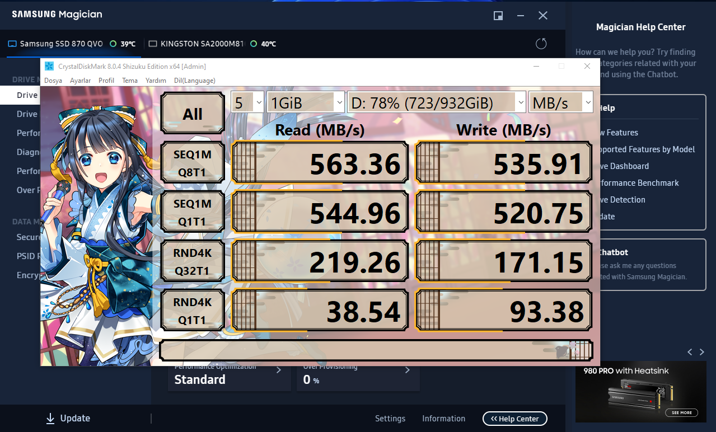
Task: Open the Settings link at bottom
Action: point(390,419)
